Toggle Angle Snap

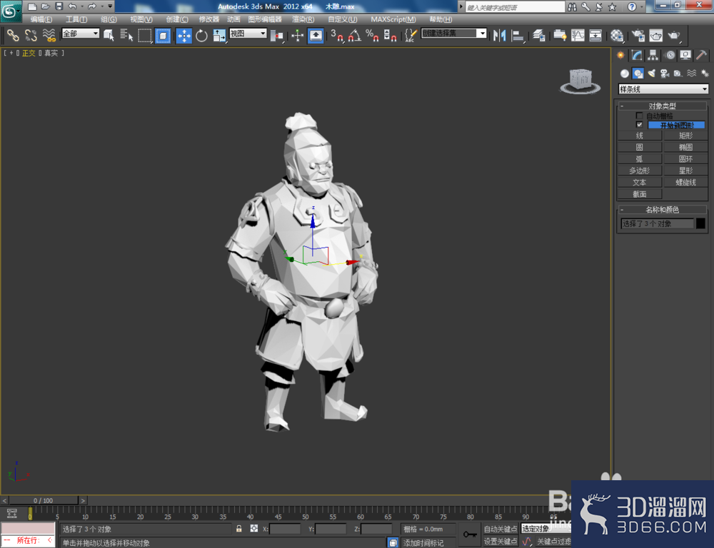pyautogui.click(x=355, y=35)
